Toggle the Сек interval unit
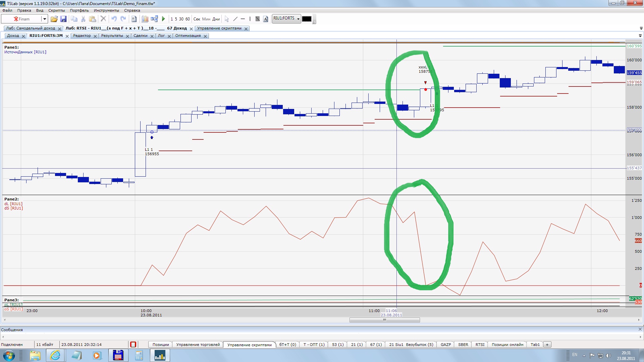Screen dimensions: 644x362 point(197,19)
